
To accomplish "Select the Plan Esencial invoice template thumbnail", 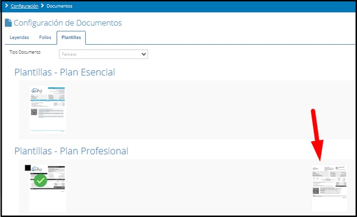I will click(47, 109).
